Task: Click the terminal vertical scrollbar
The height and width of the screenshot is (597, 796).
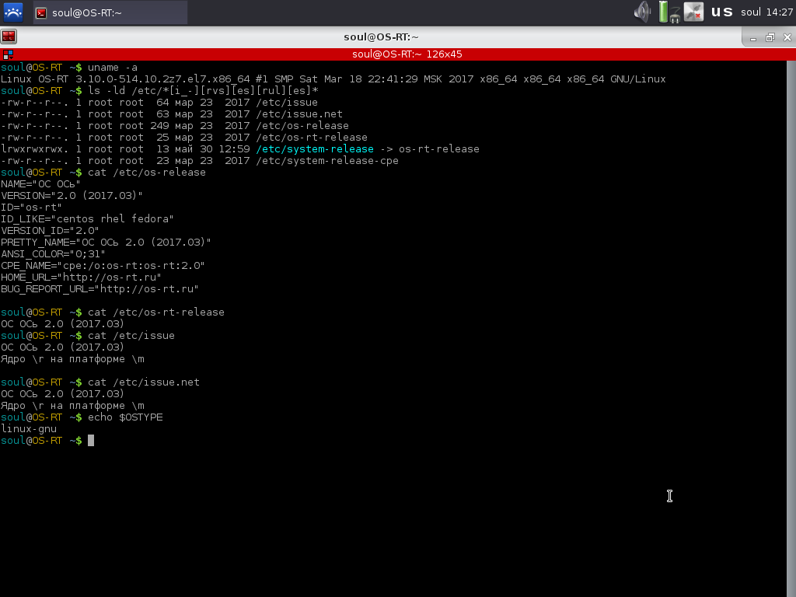Action: [791, 329]
